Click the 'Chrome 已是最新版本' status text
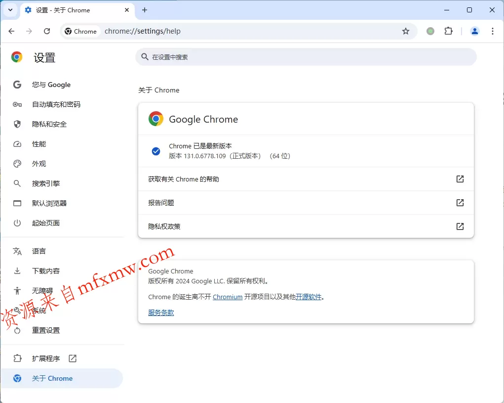The width and height of the screenshot is (504, 403). (200, 146)
